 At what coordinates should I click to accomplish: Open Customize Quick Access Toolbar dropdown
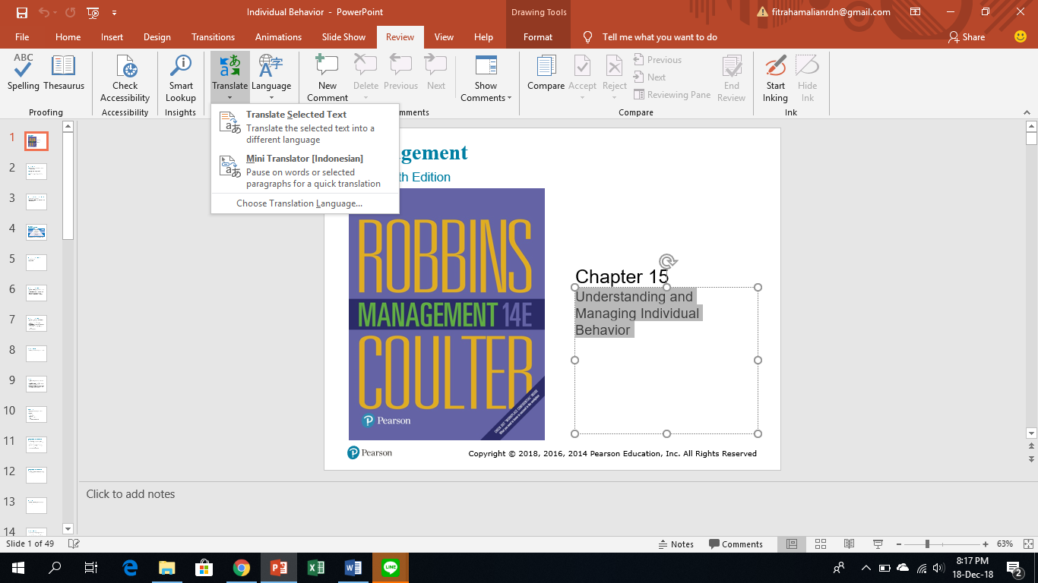pos(114,12)
